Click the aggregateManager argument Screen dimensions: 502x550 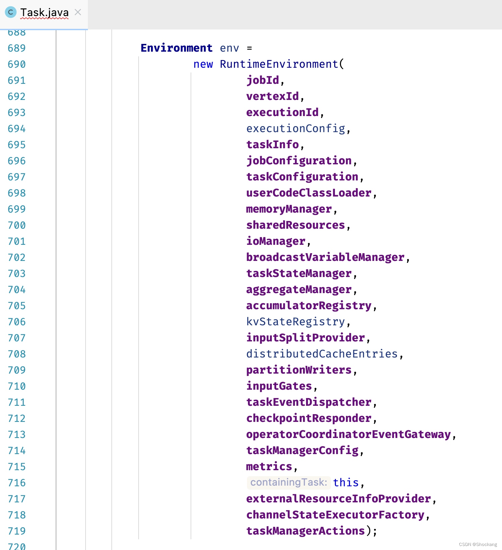299,290
